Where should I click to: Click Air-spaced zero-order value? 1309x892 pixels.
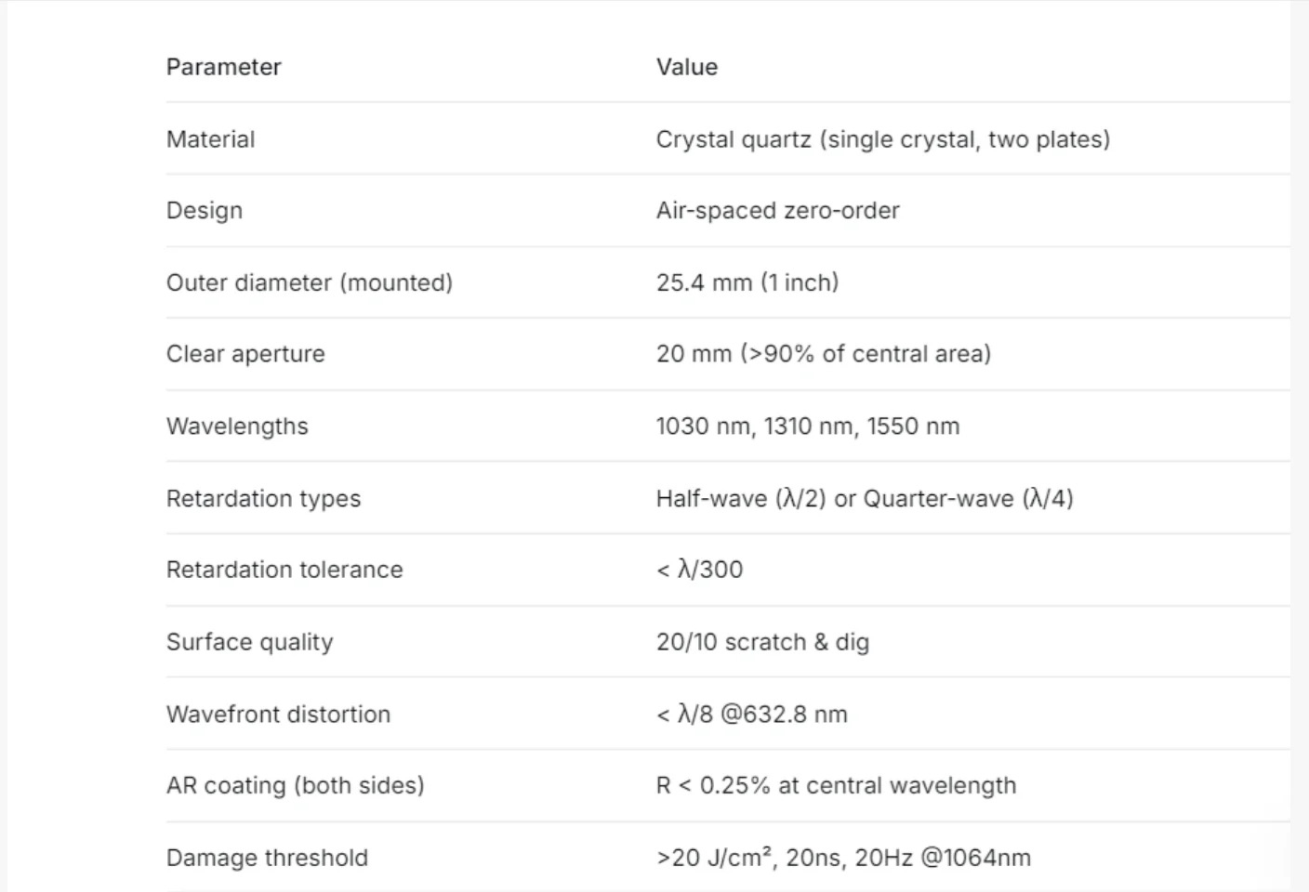coord(778,211)
